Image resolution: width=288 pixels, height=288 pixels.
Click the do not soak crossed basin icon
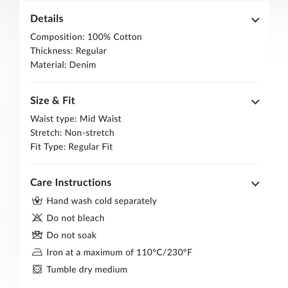pyautogui.click(x=37, y=235)
